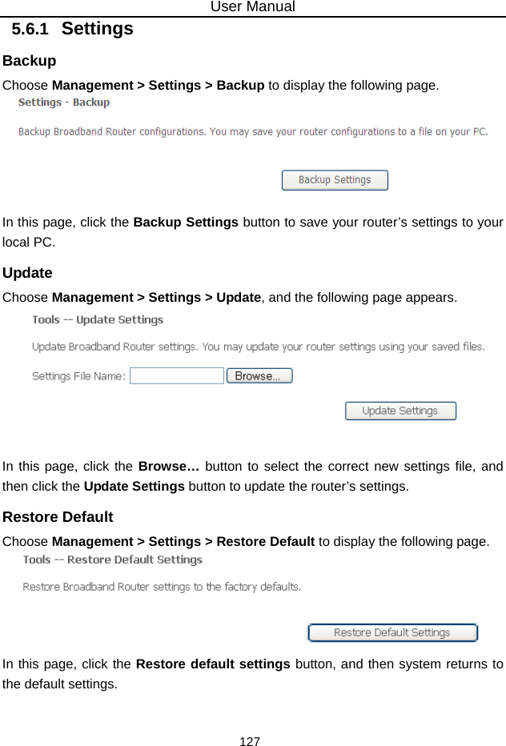This screenshot has height=746, width=506.
Task: Click the Backup Settings button
Action: click(x=335, y=180)
